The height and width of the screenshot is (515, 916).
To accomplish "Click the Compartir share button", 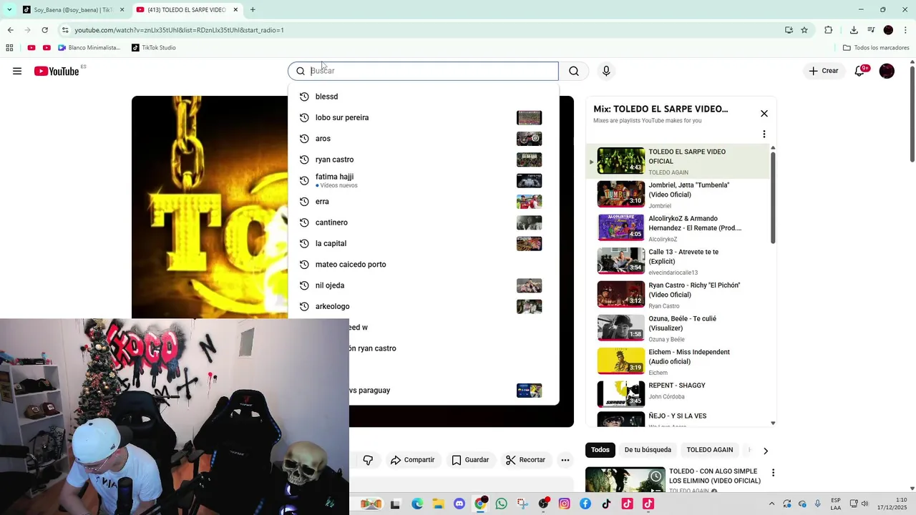I will click(x=412, y=460).
